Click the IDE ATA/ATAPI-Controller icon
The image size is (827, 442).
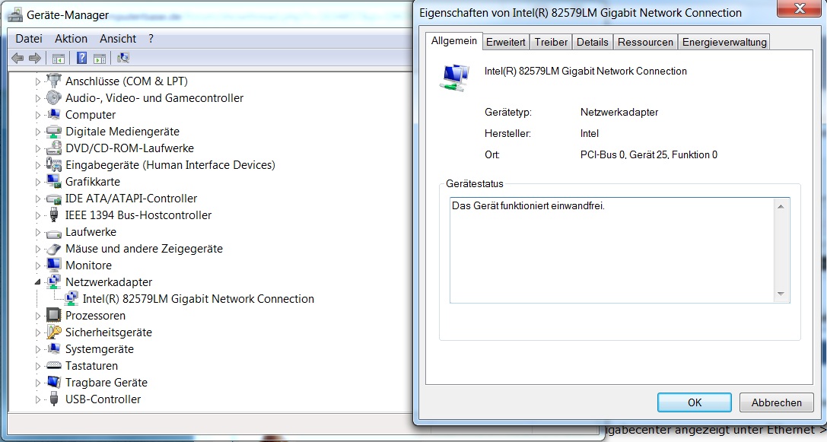click(x=53, y=199)
